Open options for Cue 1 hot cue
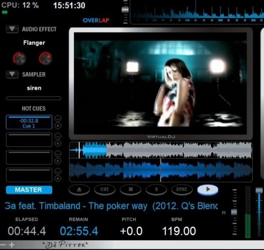This screenshot has width=264, height=250. (x=58, y=118)
